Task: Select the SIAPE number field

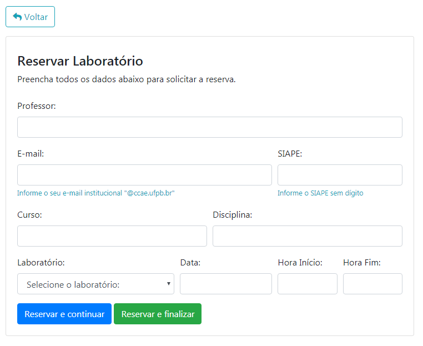Action: tap(339, 175)
